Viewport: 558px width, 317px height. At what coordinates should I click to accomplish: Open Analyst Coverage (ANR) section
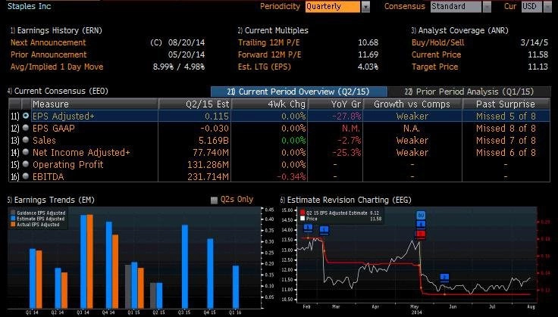pos(459,30)
